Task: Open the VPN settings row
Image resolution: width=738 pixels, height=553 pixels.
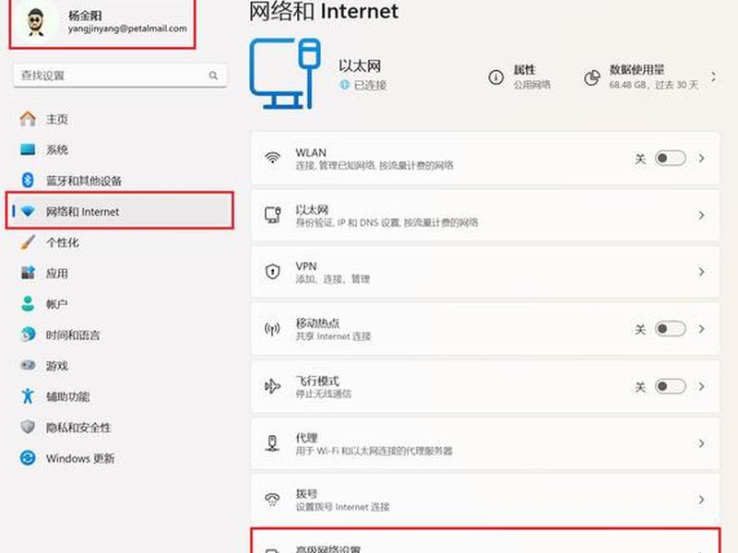Action: 485,272
